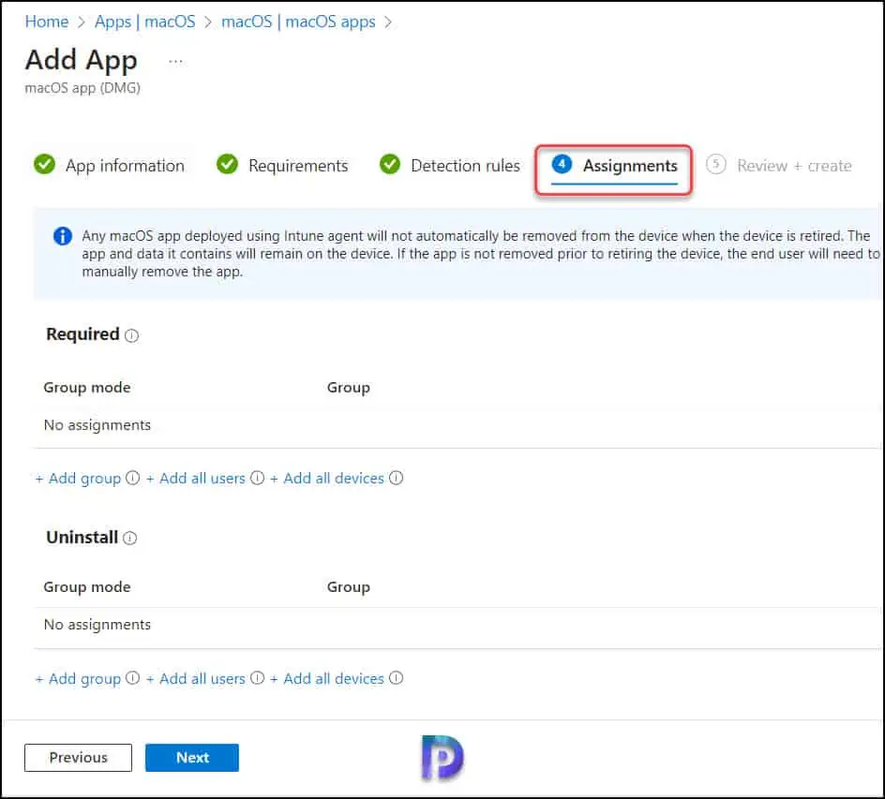Open info icon beside Required Add all devices
The image size is (885, 799).
pos(397,478)
